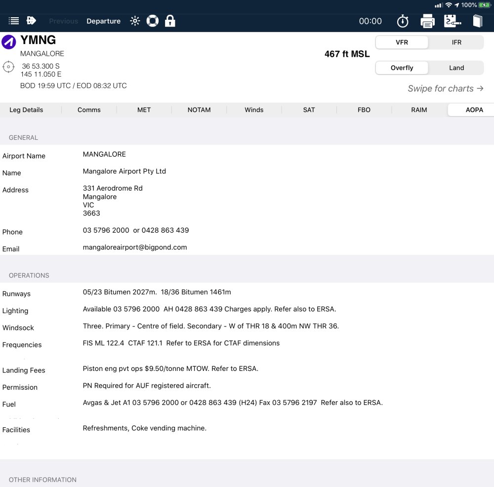Open the brightness sun icon

135,21
